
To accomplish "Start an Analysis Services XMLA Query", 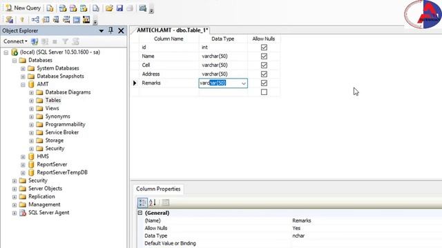I will tap(84, 8).
